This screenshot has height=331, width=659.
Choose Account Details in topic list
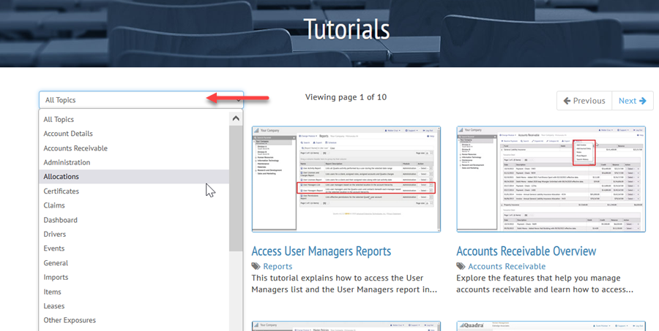[x=67, y=134]
